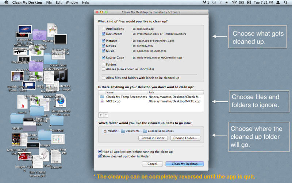Select the Check My Temp Screenshots row name
The width and height of the screenshot is (292, 183).
coord(126,97)
